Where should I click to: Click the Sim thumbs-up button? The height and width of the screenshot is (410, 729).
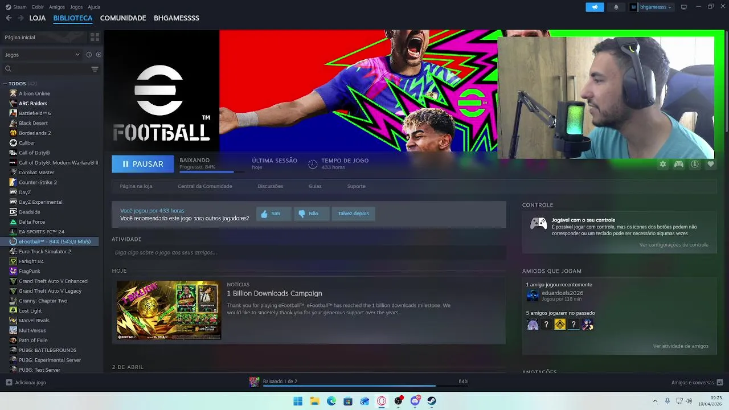273,214
